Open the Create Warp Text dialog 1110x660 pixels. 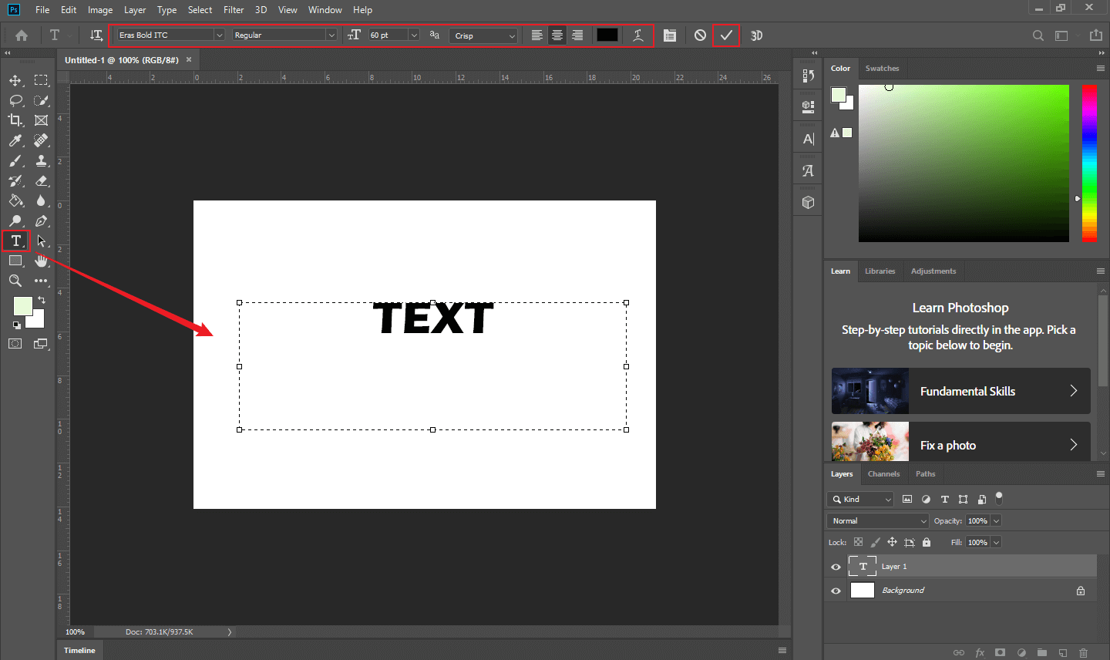point(637,35)
